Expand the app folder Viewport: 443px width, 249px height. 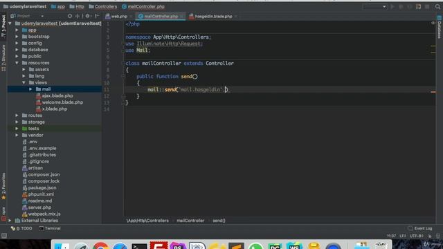[17, 30]
